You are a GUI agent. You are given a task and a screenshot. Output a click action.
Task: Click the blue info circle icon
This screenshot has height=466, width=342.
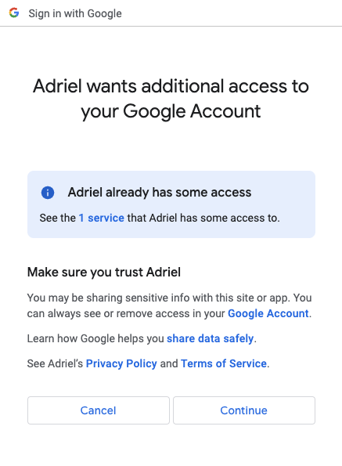coord(48,193)
